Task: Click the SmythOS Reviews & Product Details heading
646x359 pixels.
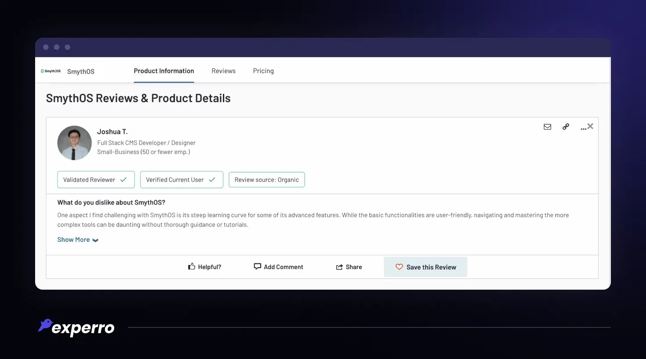Action: pyautogui.click(x=138, y=98)
